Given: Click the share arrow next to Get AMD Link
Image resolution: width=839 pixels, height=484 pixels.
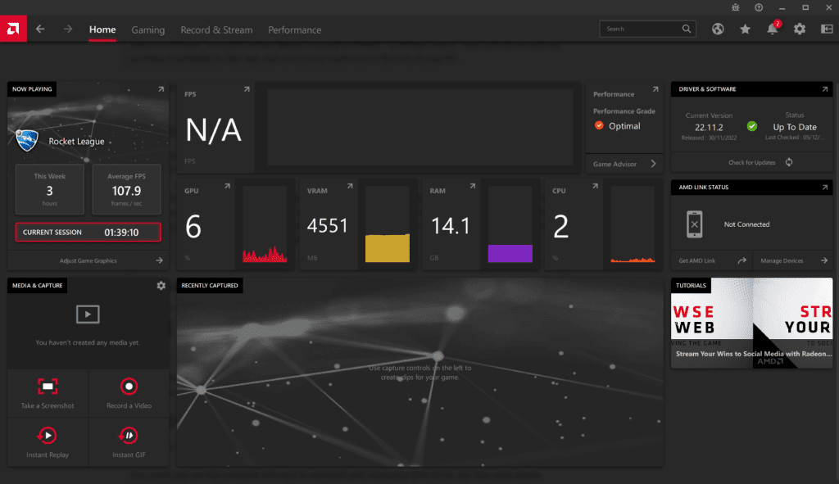Looking at the screenshot, I should pyautogui.click(x=741, y=260).
